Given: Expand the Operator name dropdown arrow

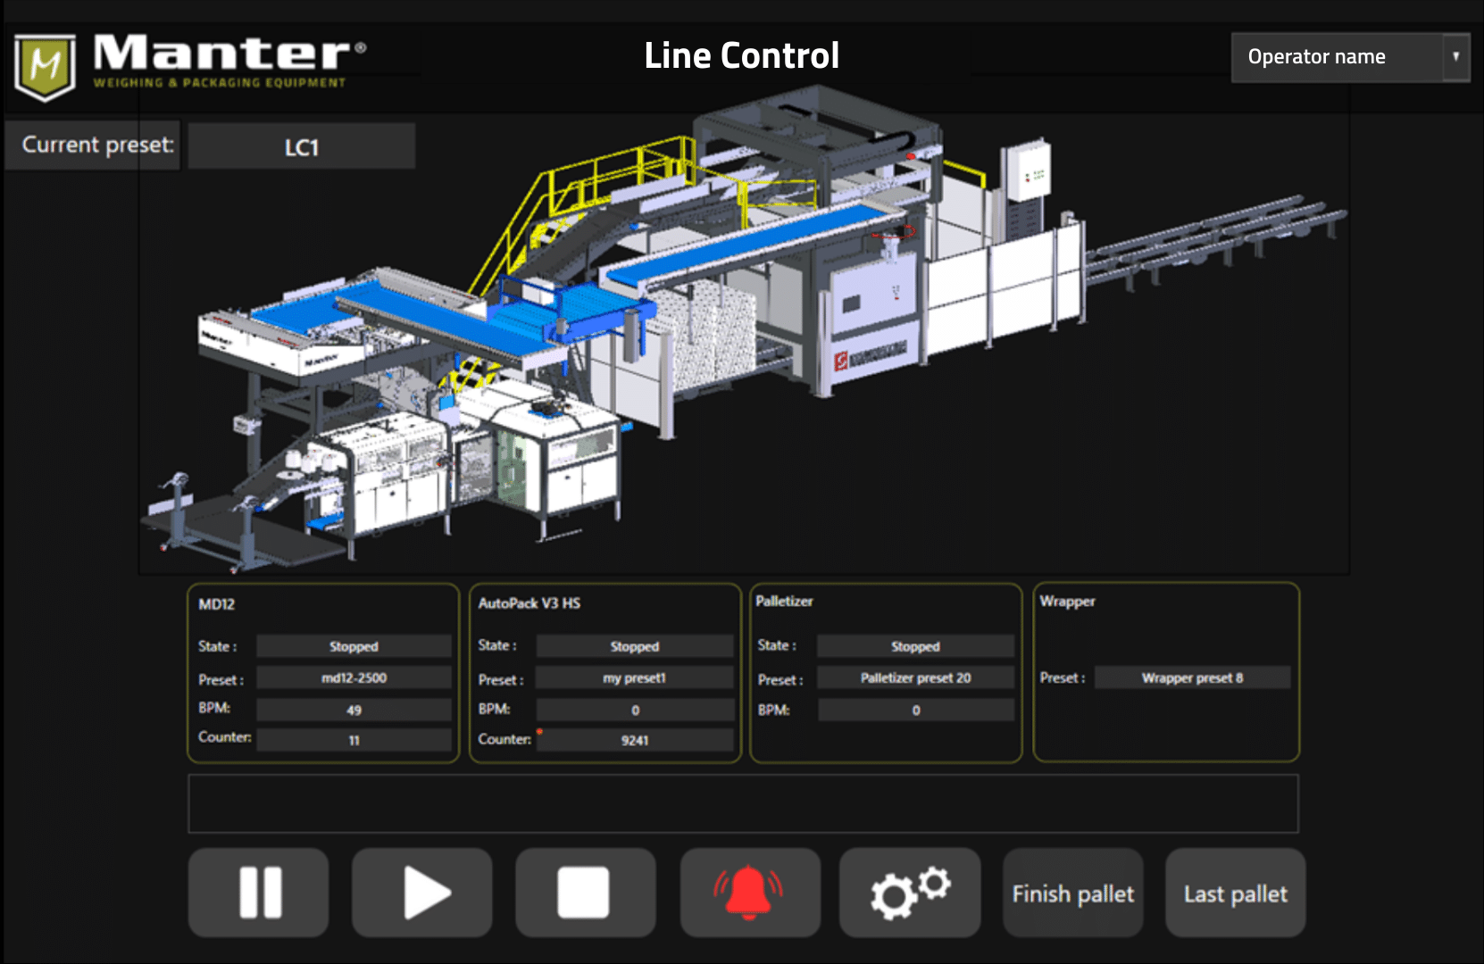Looking at the screenshot, I should point(1455,57).
